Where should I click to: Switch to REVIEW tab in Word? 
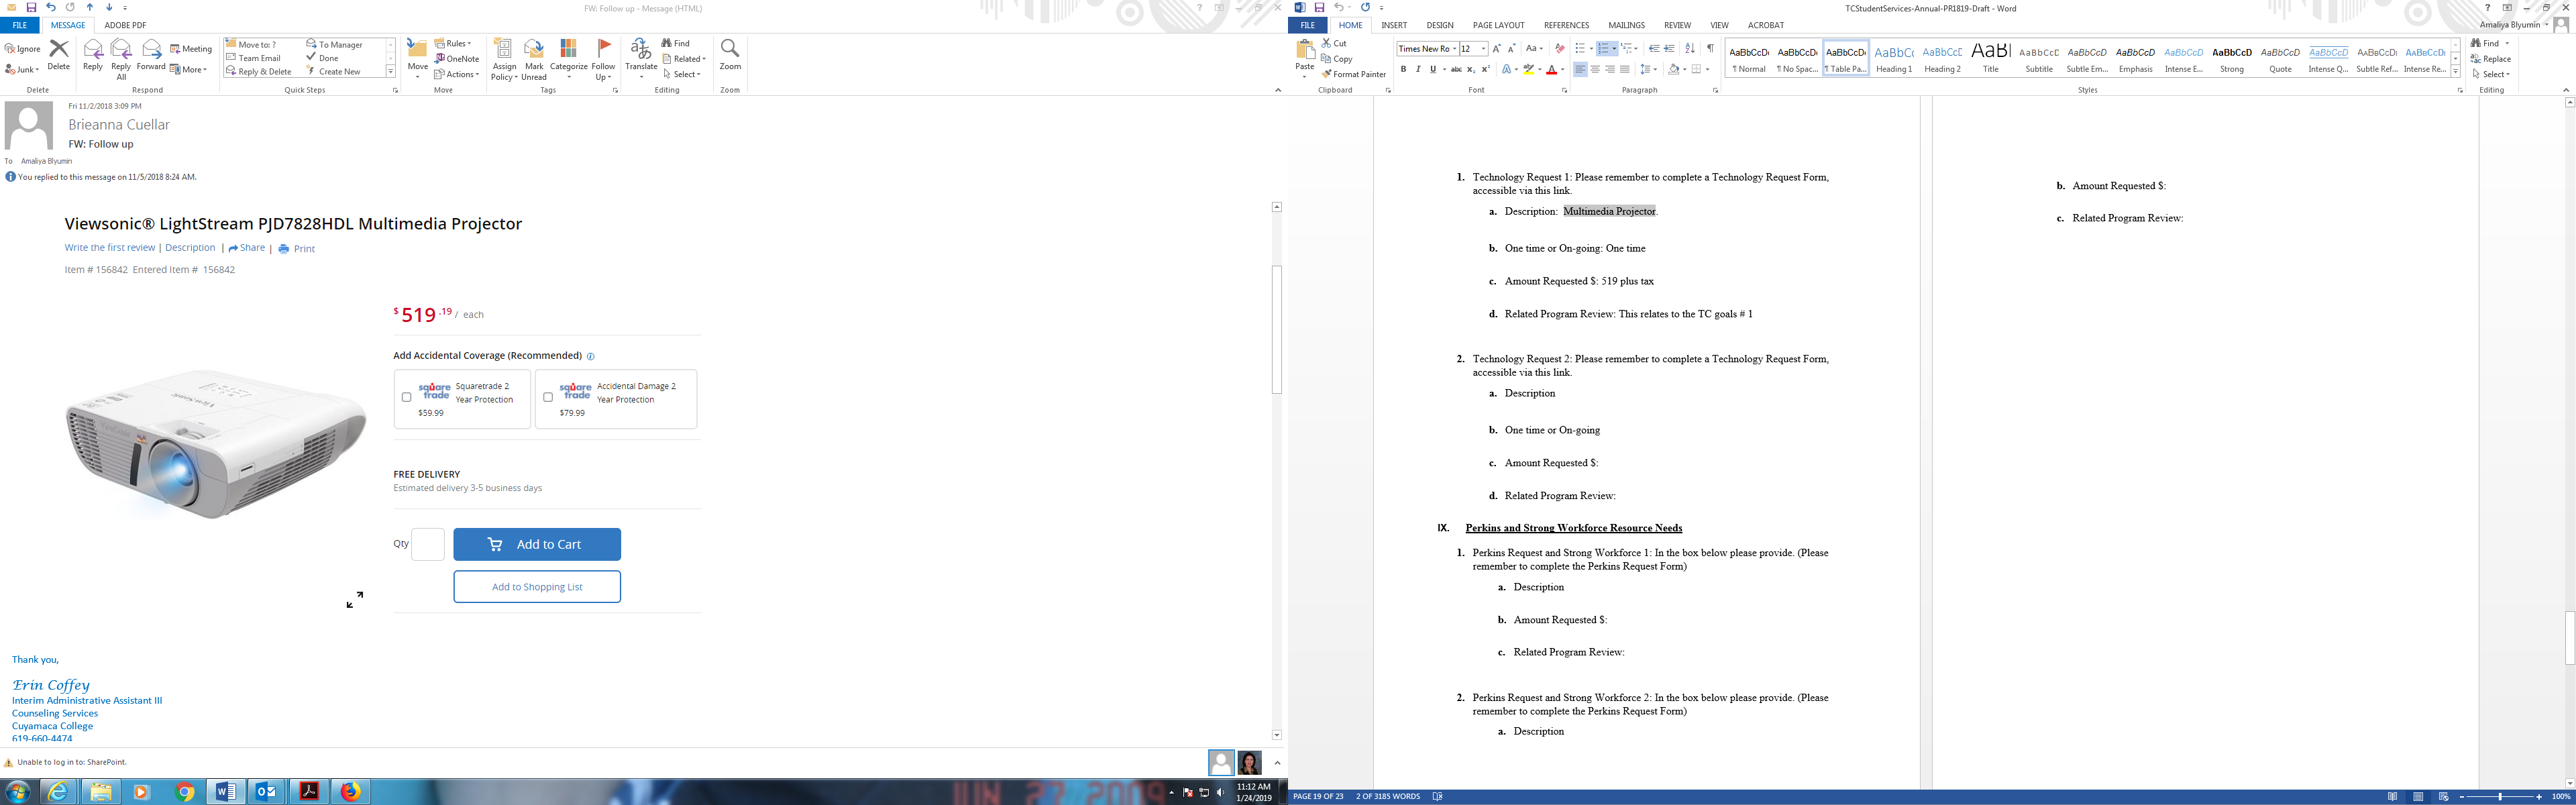[1677, 25]
